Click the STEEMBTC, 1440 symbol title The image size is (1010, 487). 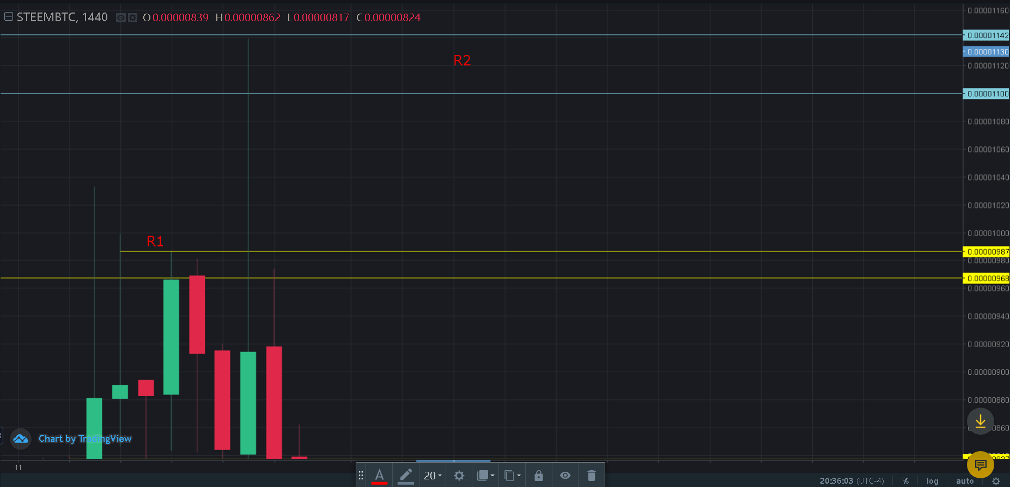click(x=62, y=17)
